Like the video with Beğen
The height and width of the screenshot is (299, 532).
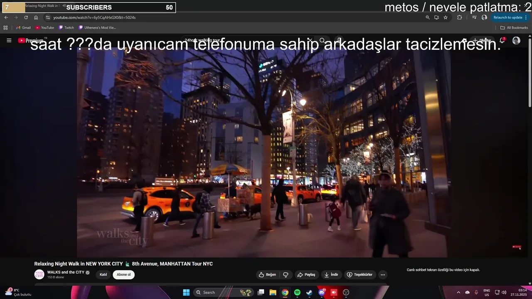pos(267,274)
